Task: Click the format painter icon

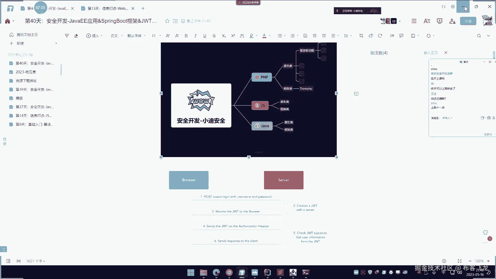Action: tap(67, 36)
